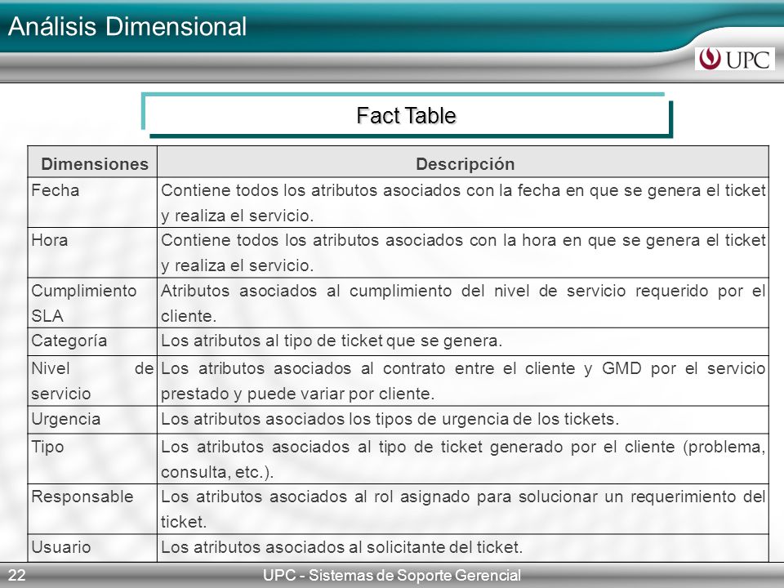Click the slide number 22
This screenshot has height=588, width=784.
point(16,575)
